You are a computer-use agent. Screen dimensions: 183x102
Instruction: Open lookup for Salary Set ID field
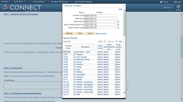click(118, 22)
